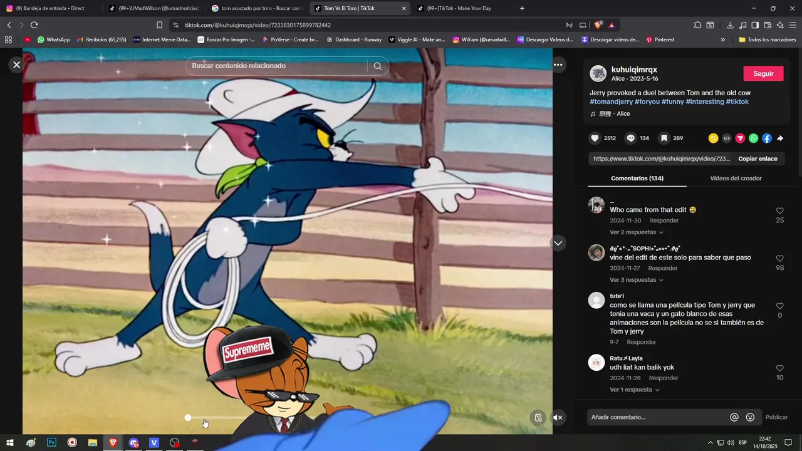Like the 'Who came from that edit' comment
Screen dimensions: 802x451
click(779, 211)
